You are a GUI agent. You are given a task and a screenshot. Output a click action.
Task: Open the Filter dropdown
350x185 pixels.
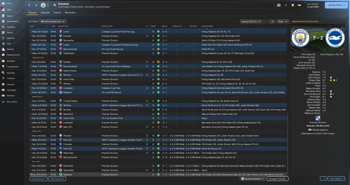click(283, 21)
